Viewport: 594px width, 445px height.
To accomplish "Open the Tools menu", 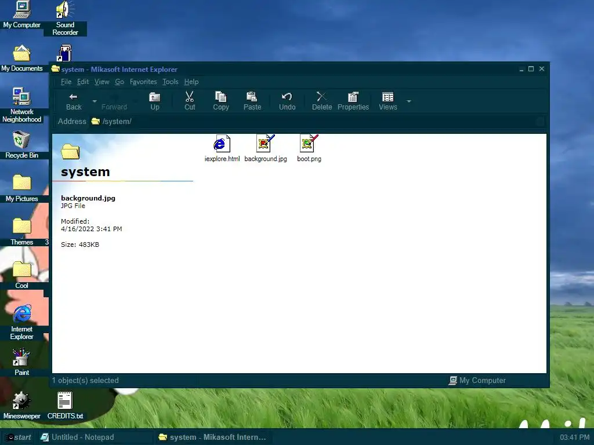I will 170,82.
